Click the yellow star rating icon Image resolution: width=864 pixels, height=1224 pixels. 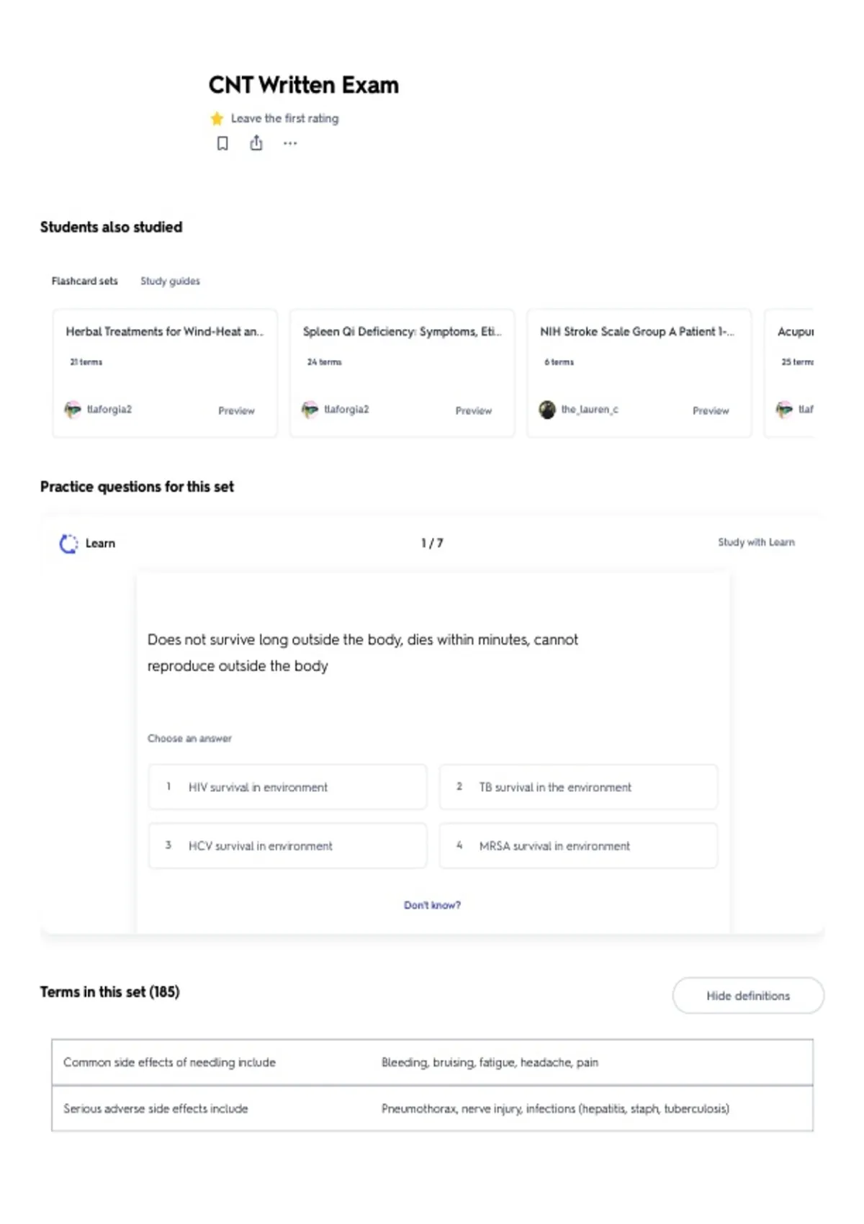pyautogui.click(x=217, y=119)
